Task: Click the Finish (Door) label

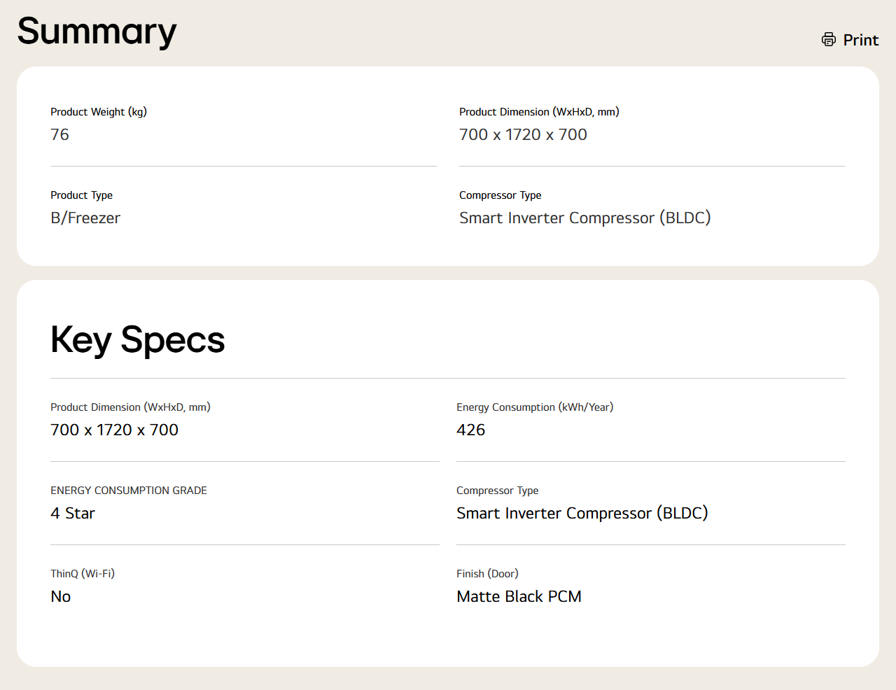Action: pyautogui.click(x=487, y=574)
